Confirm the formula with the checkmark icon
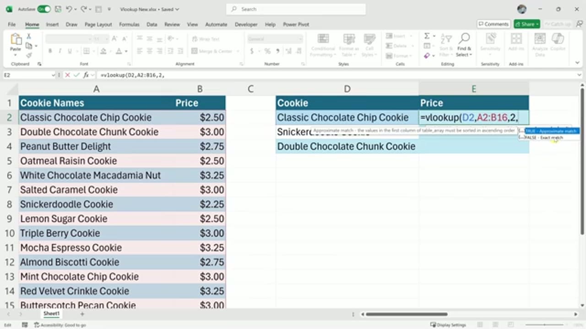This screenshot has width=586, height=329. click(76, 75)
